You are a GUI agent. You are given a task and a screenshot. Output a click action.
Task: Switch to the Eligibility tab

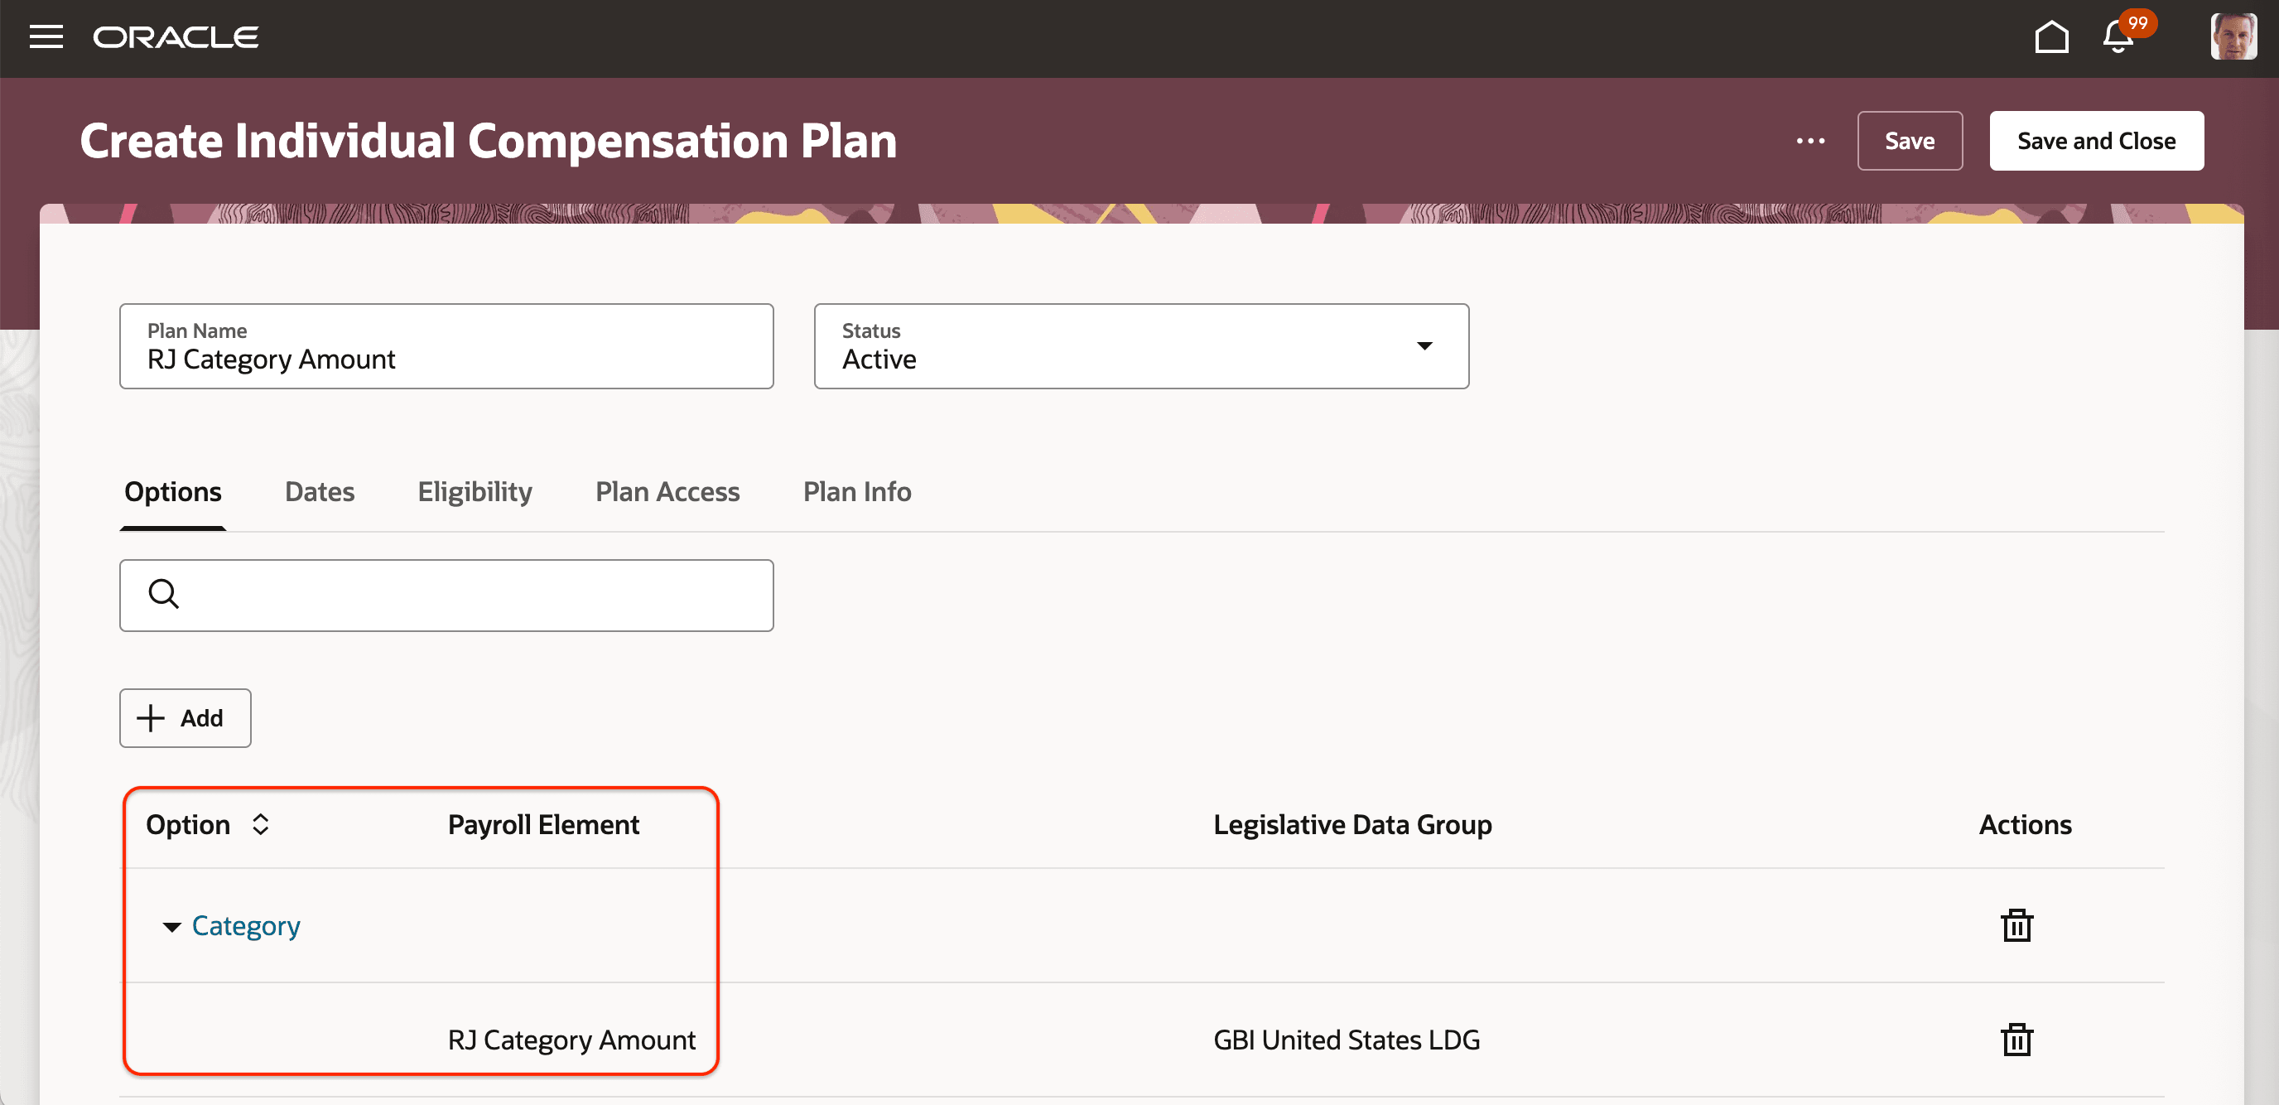(475, 492)
